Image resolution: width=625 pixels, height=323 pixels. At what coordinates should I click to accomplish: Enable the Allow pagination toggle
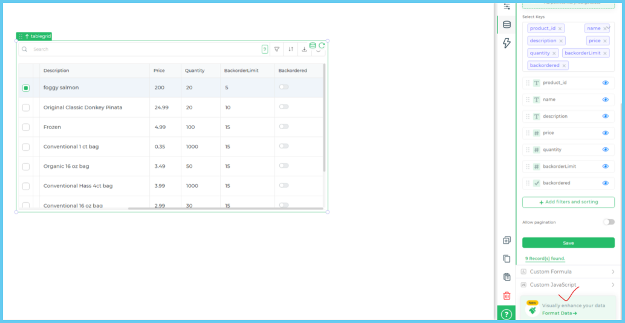tap(608, 222)
